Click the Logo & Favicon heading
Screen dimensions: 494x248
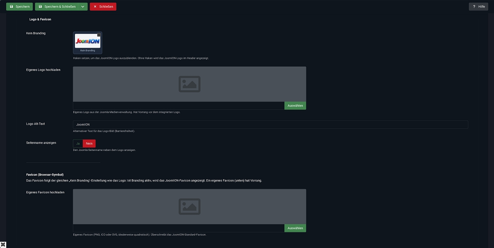40,19
